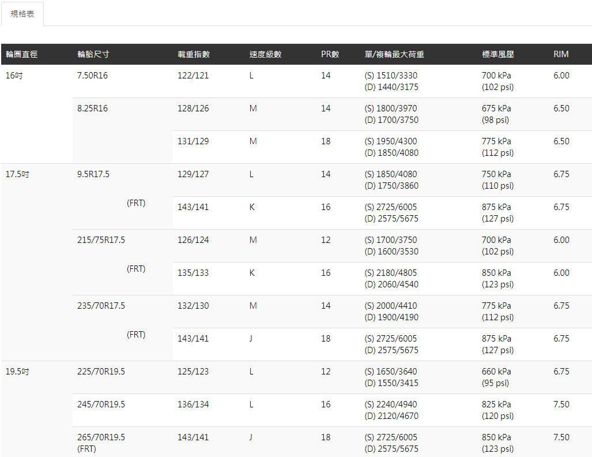The image size is (592, 457).
Task: Select the 225/70R19.5 tire size
Action: [x=101, y=372]
